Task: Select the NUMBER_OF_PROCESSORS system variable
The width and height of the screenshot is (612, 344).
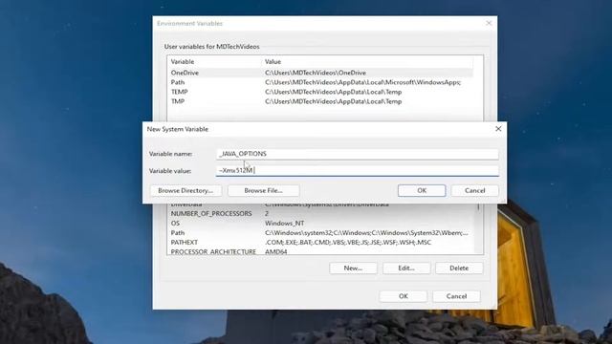Action: click(321, 213)
